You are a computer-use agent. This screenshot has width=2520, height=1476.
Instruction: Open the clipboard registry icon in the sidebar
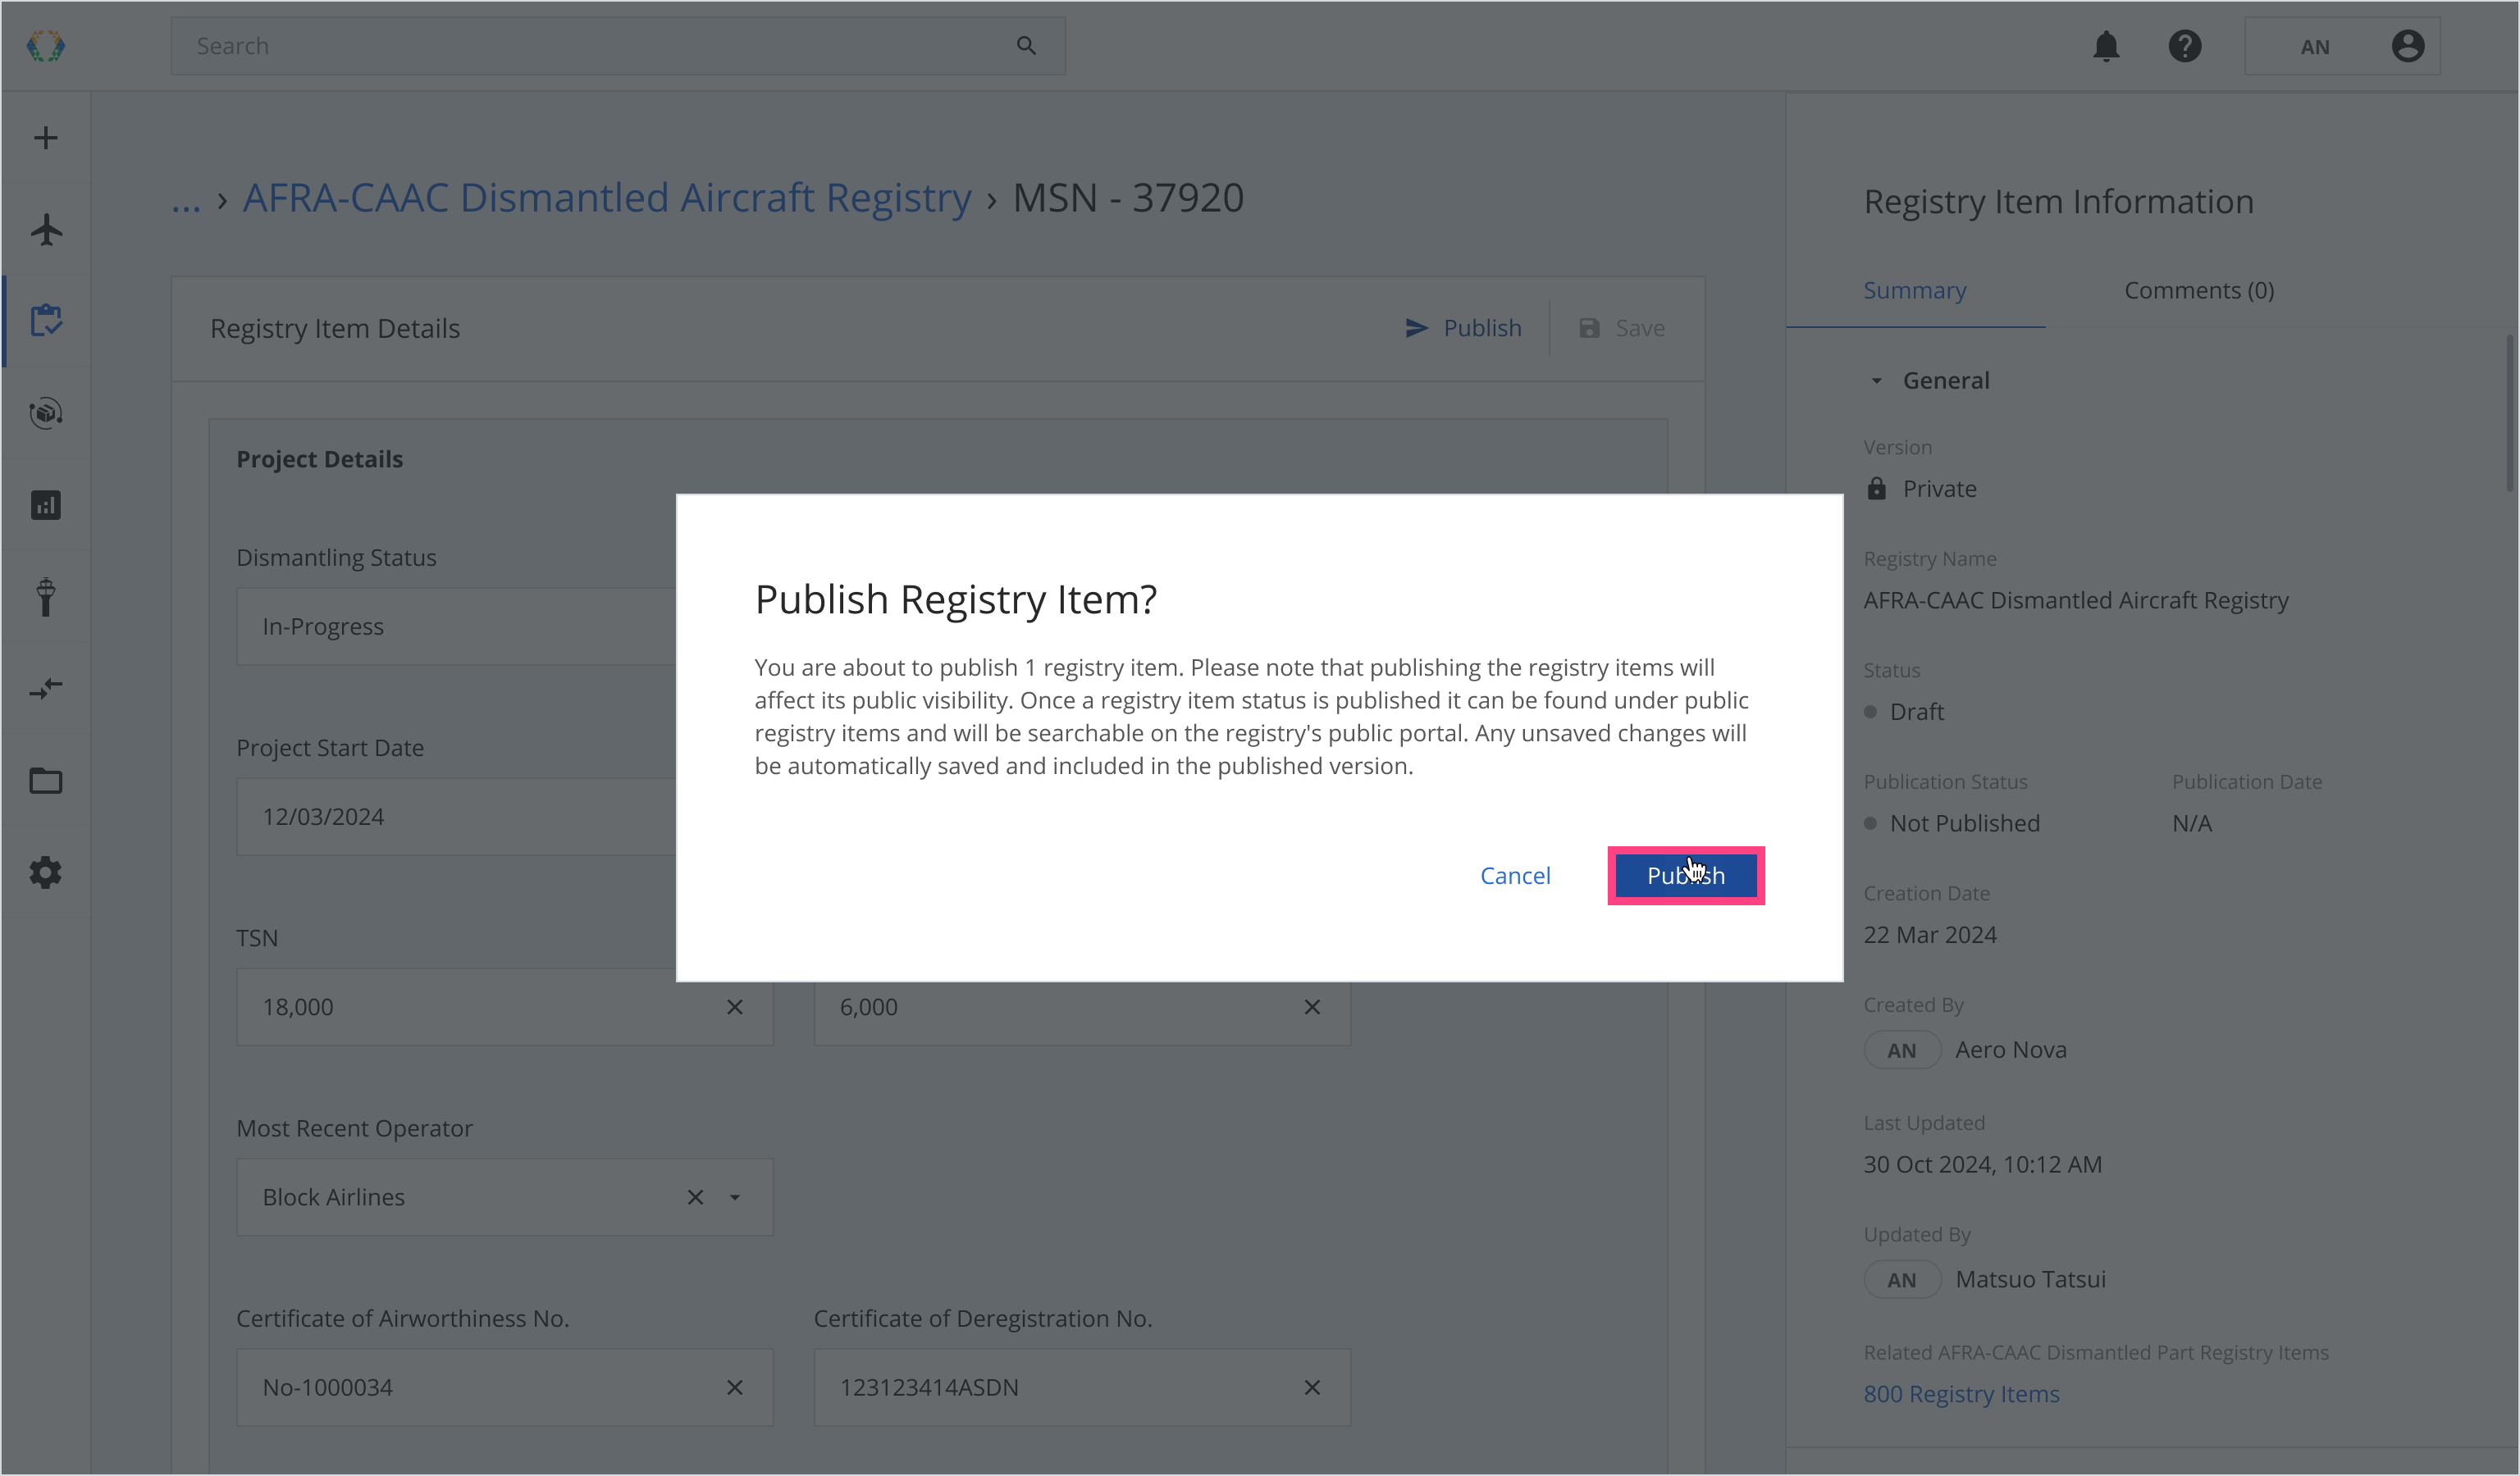(x=46, y=321)
